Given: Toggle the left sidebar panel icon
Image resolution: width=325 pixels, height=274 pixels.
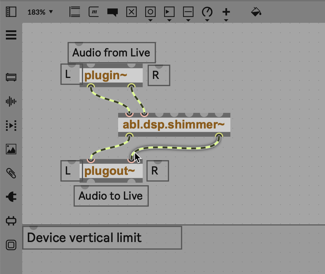Looking at the screenshot, I should 11,12.
